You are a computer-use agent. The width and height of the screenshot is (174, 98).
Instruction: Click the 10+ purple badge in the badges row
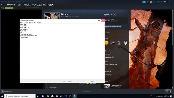[x=113, y=43]
